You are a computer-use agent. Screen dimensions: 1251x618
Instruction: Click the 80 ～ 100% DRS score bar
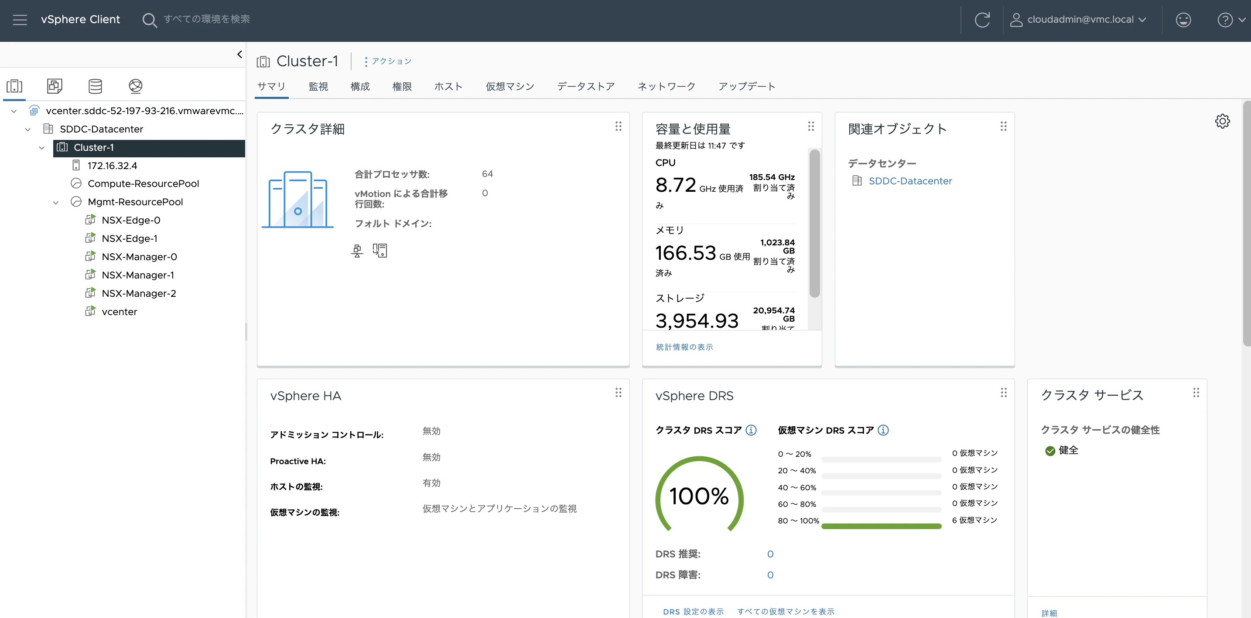click(x=882, y=526)
